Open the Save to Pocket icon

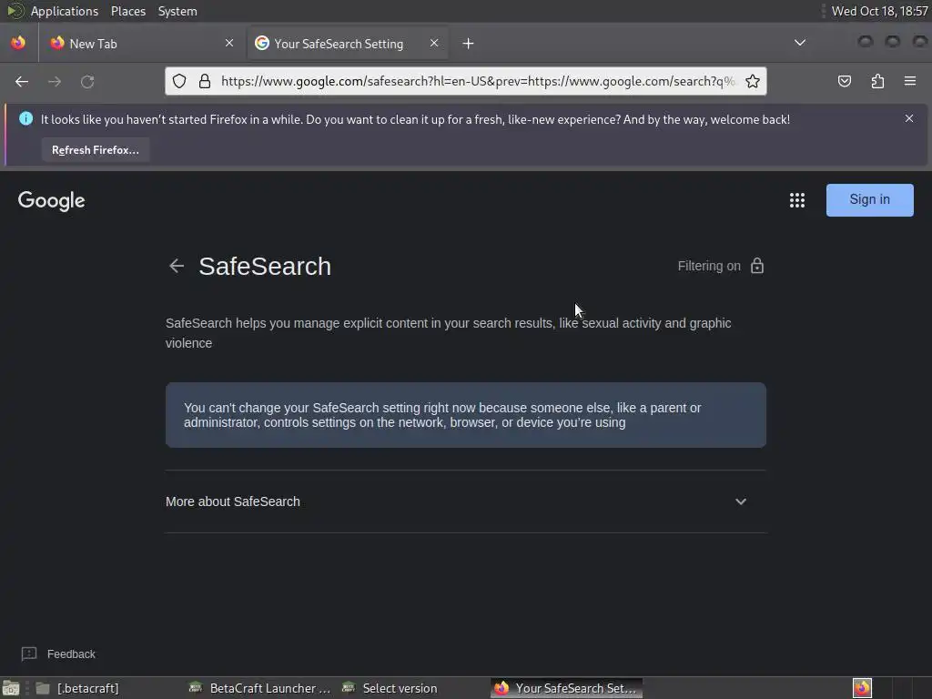pos(844,81)
